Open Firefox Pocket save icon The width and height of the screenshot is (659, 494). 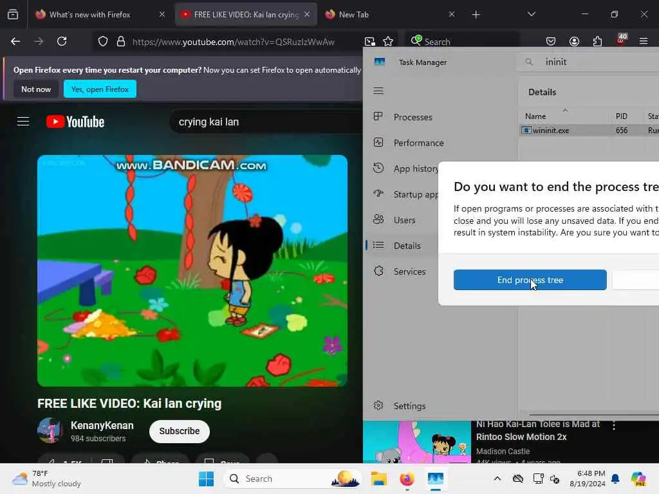pyautogui.click(x=551, y=41)
